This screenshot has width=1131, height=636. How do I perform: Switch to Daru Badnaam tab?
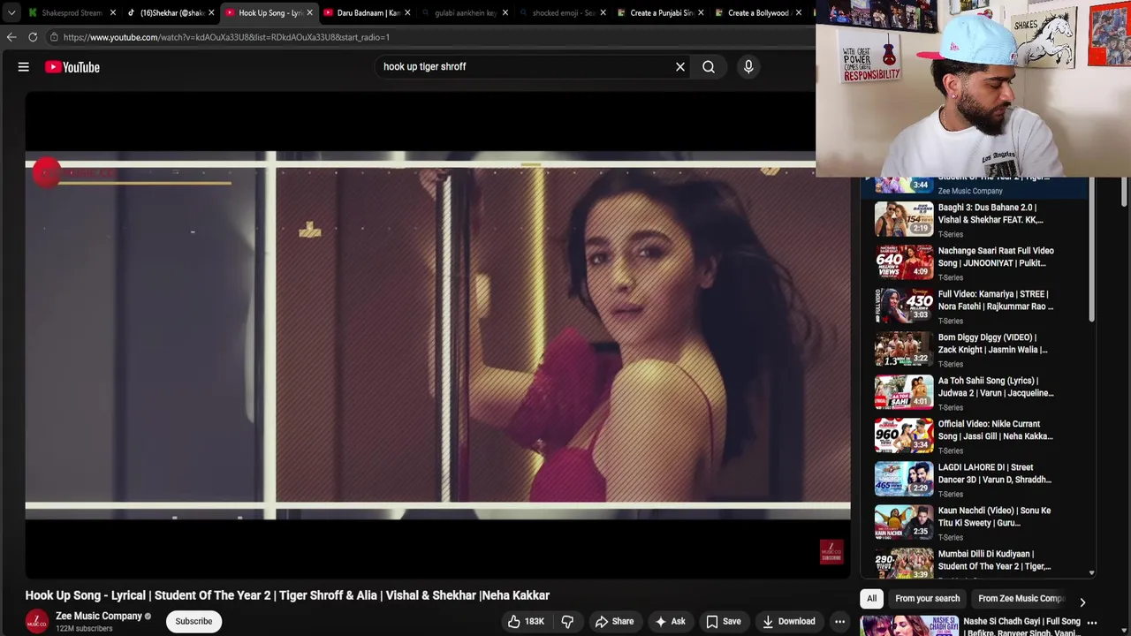364,13
